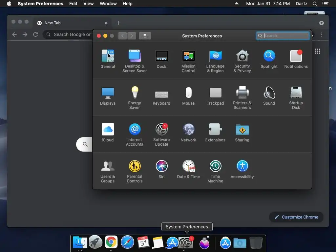
Task: Open Displays preferences
Action: 108,96
